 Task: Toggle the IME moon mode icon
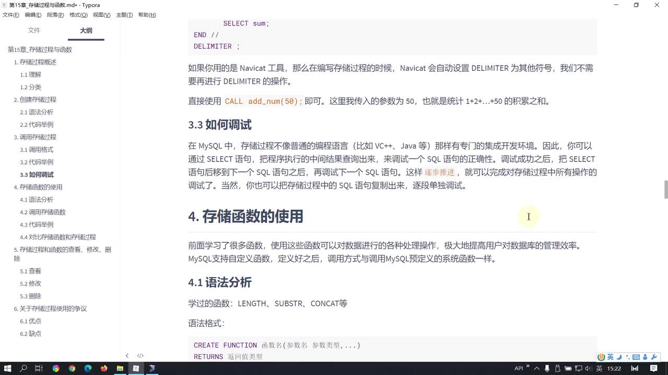(x=619, y=357)
